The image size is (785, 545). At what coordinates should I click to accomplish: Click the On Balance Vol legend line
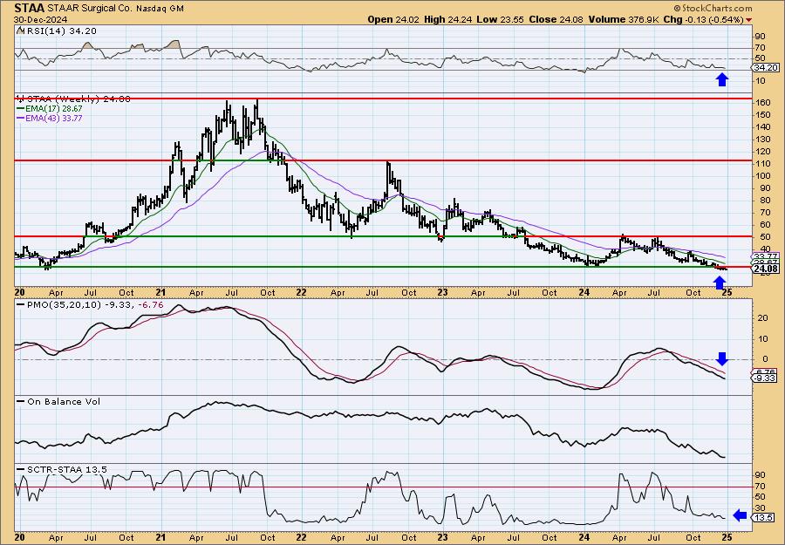[21, 401]
